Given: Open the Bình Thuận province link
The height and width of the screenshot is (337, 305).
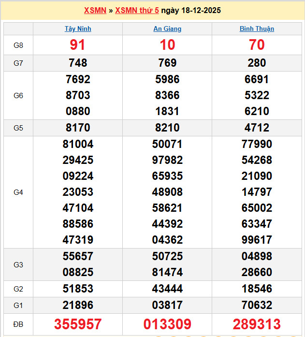Looking at the screenshot, I should (x=257, y=29).
